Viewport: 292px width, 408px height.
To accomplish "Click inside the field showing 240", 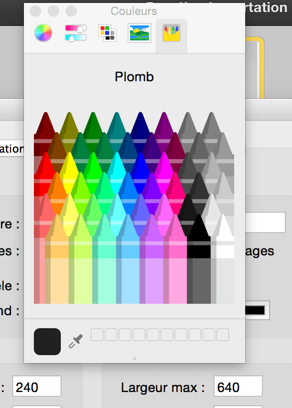I will click(36, 386).
